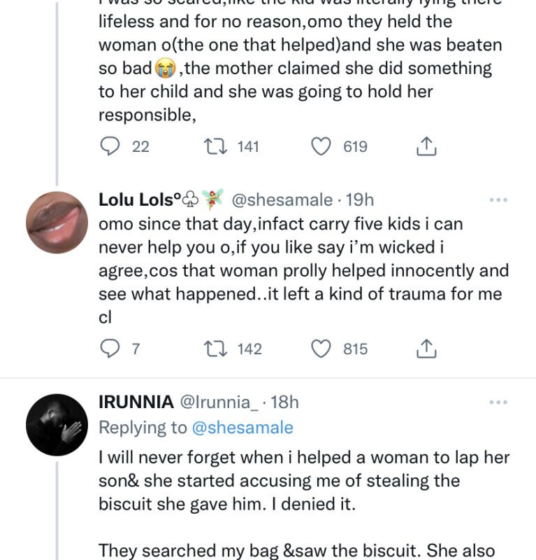The image size is (536, 560).
Task: Share the tweet with 619 likes
Action: click(x=426, y=146)
